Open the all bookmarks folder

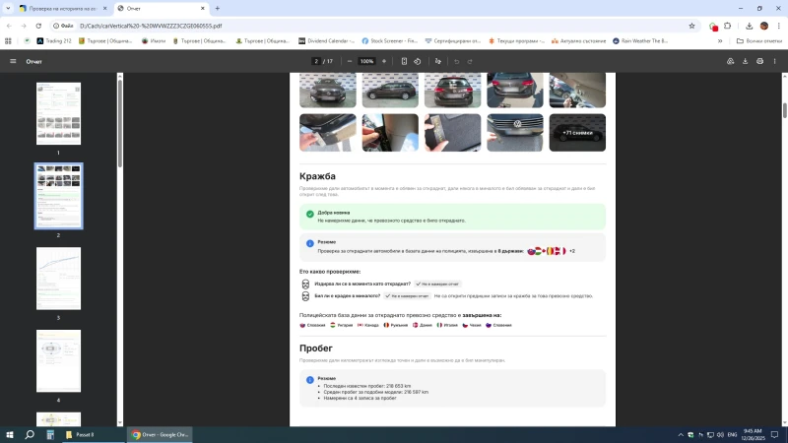coord(758,41)
